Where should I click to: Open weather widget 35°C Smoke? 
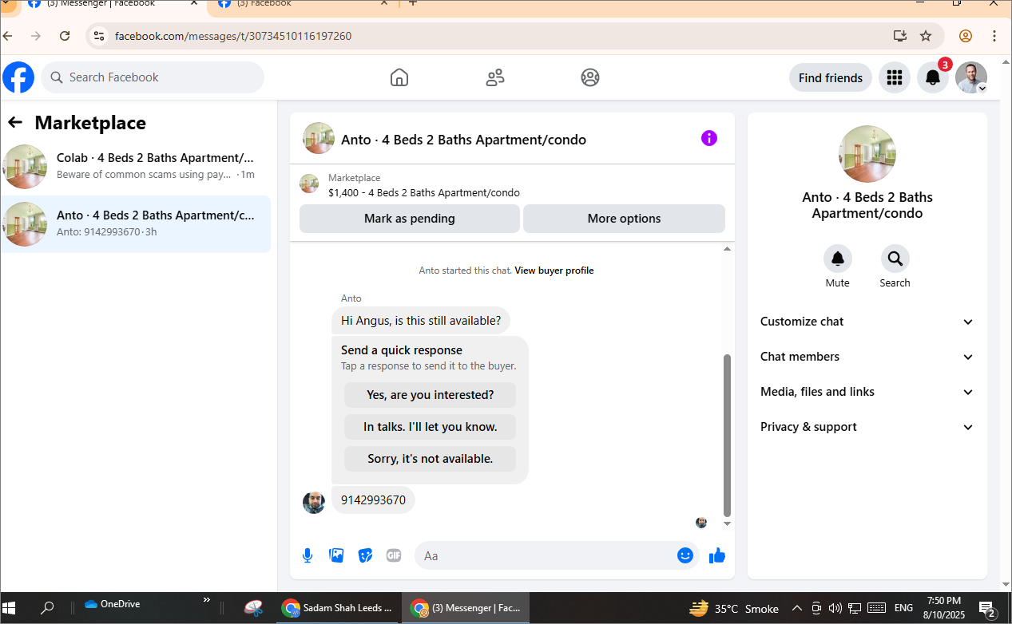tap(734, 608)
